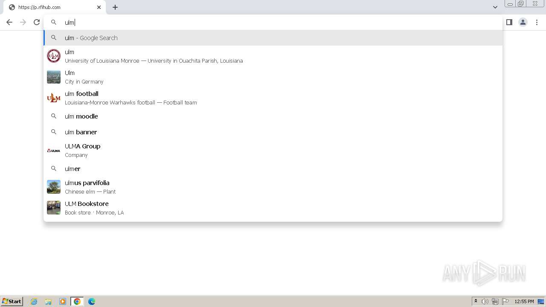Click the ULM Bookstore photo thumbnail

coord(54,208)
